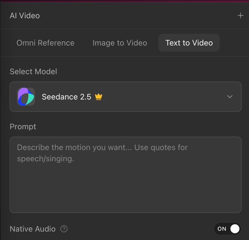
Task: Click the 'speech/singing.' placeholder line
Action: (45, 159)
